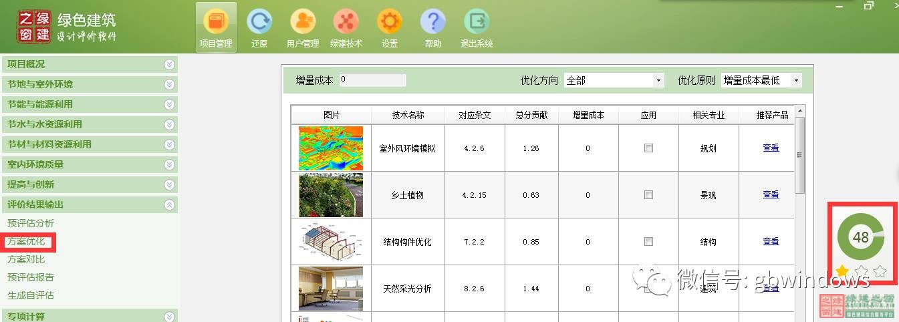Click the 4.2.15 clause cell
Screen dimensions: 899x322
[x=475, y=195]
